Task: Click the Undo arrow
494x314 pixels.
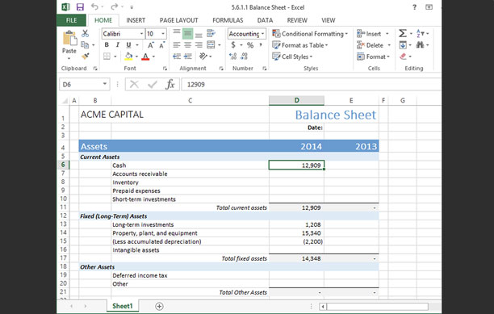Action: (x=94, y=6)
